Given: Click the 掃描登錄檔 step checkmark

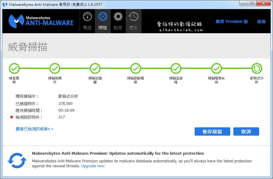Looking at the screenshot, I should [x=176, y=68].
